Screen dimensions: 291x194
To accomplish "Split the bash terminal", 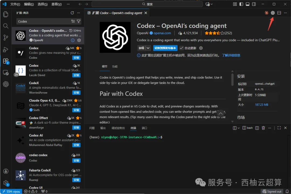I will pyautogui.click(x=257, y=128).
